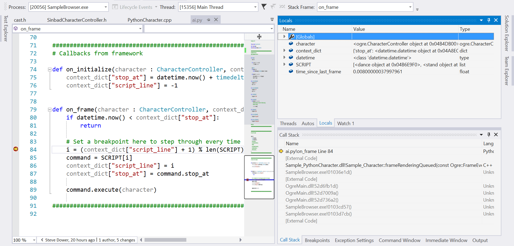Viewport: 514px width, 246px height.
Task: Click the dropdown arrow next to the filter funnel
Action: (x=272, y=7)
